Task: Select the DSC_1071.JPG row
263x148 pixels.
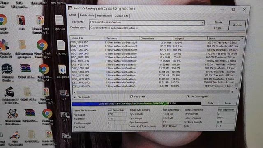Action: click(153, 79)
